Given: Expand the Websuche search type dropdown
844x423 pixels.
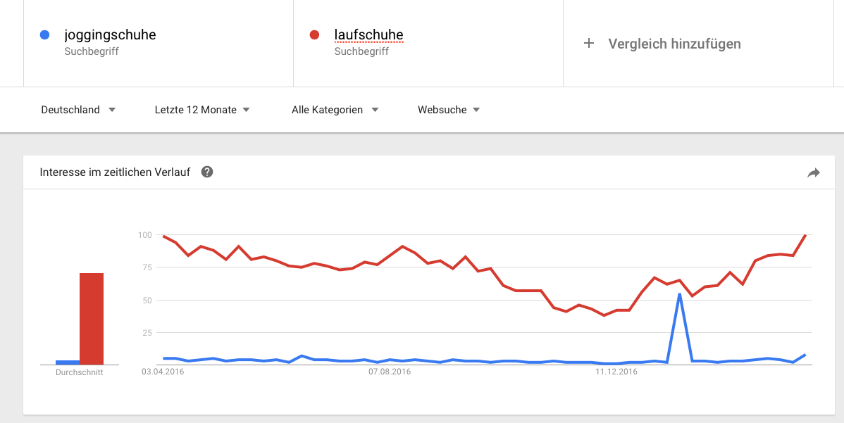Looking at the screenshot, I should pos(448,110).
